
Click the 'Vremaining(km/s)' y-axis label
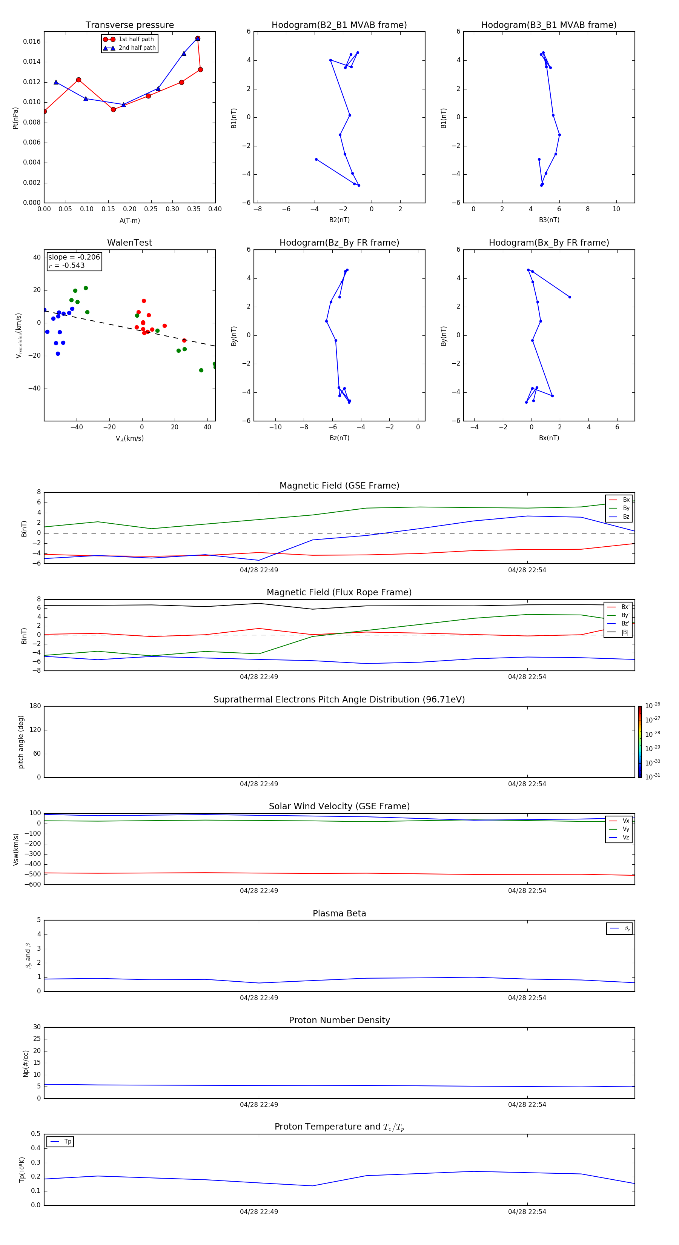18,335
